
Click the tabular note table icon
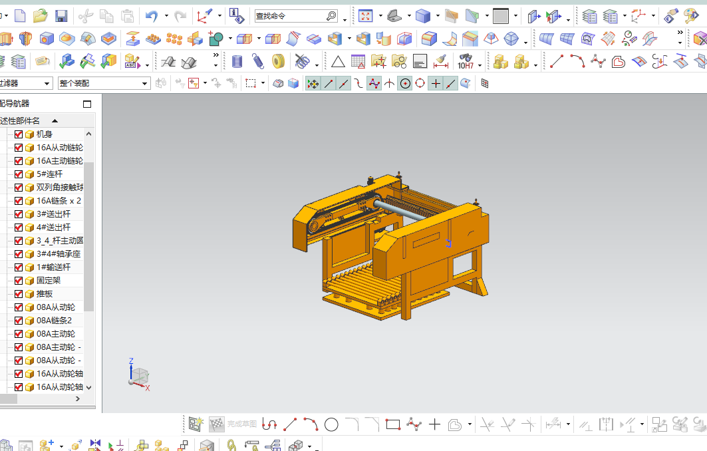358,61
